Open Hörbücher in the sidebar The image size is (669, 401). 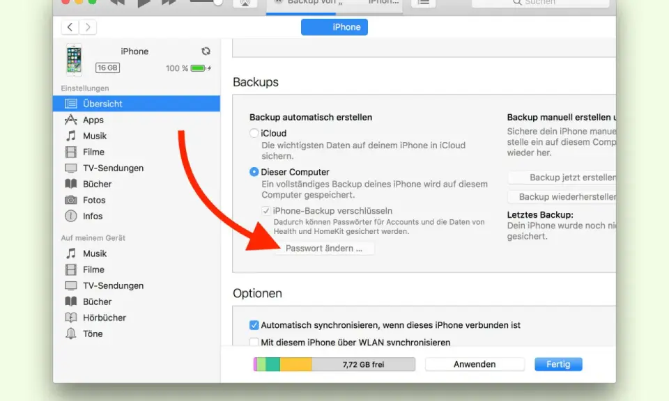click(x=137, y=317)
